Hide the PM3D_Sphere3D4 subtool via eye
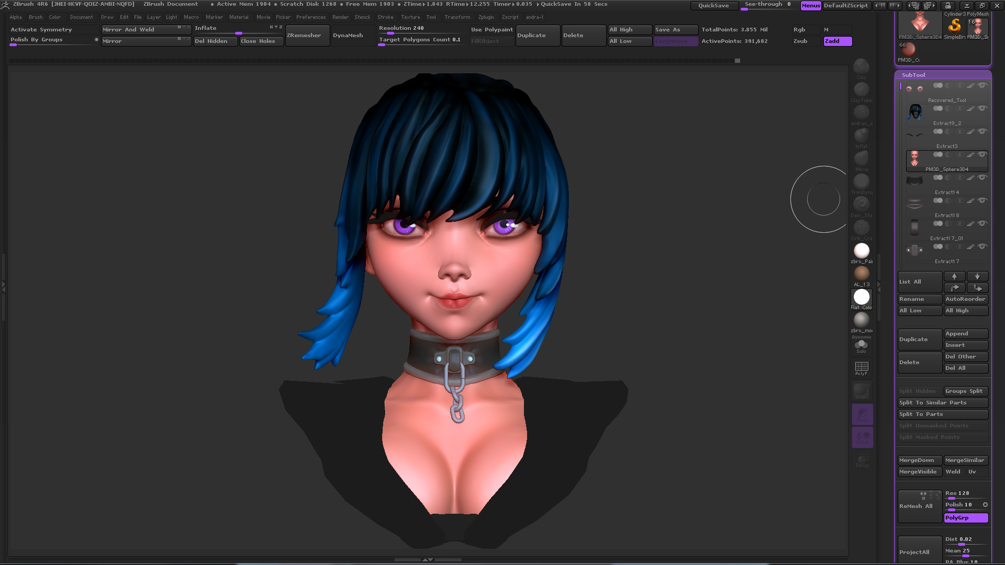Viewport: 1005px width, 565px height. 982,154
